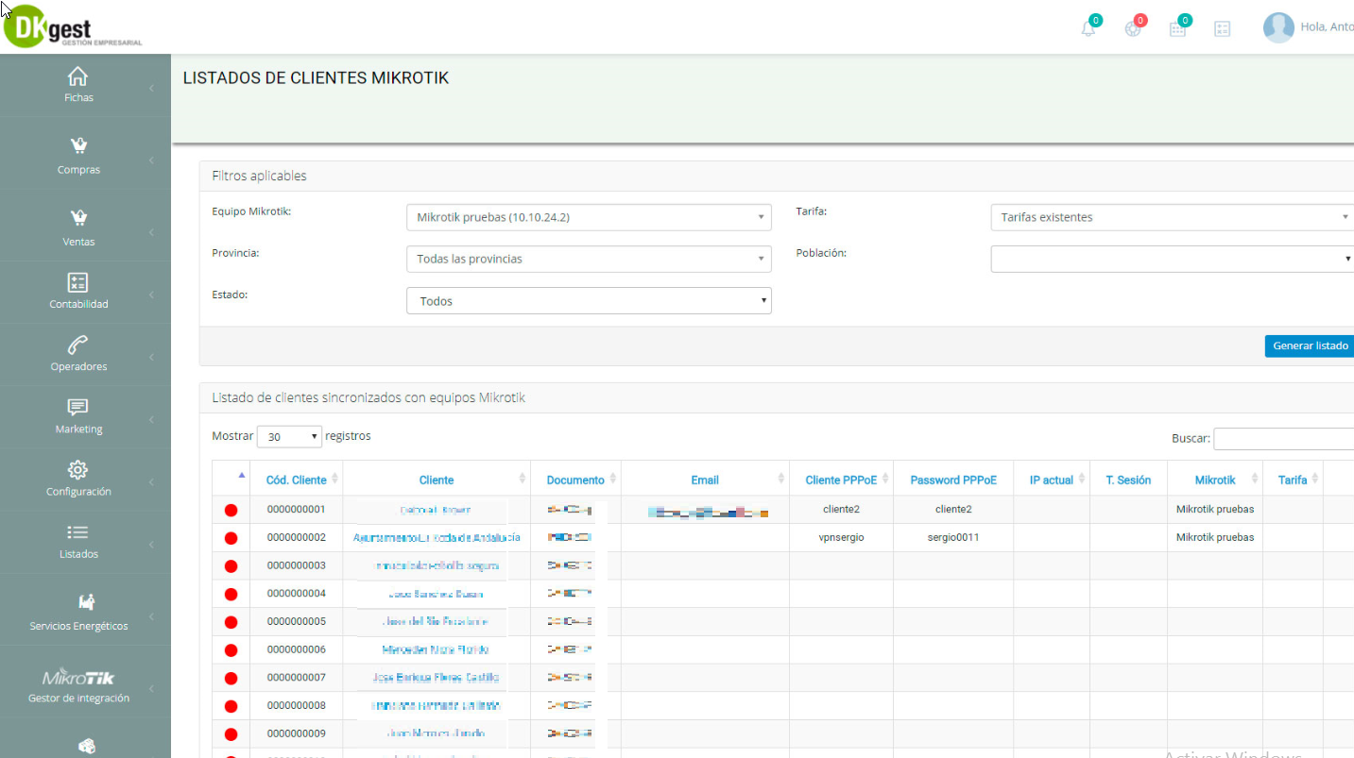Sort by Cliente PPPoE column header
This screenshot has height=758, width=1354.
(x=840, y=480)
